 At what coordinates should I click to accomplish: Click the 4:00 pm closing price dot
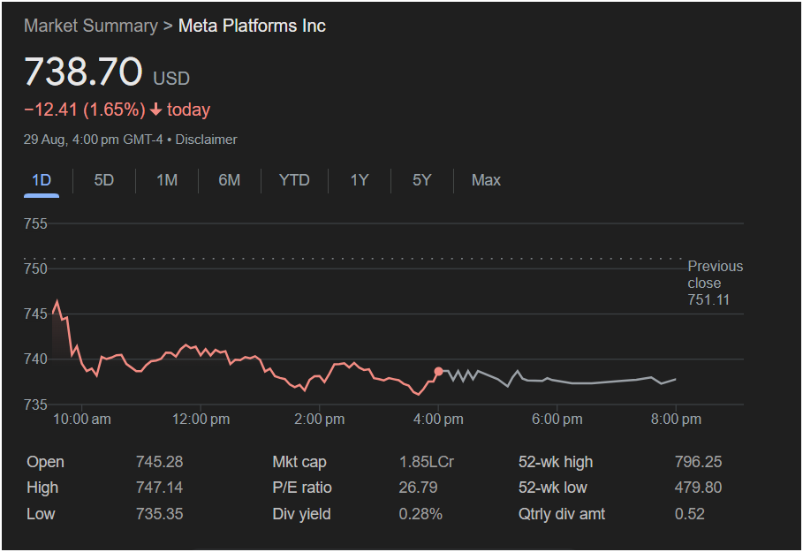(x=439, y=371)
